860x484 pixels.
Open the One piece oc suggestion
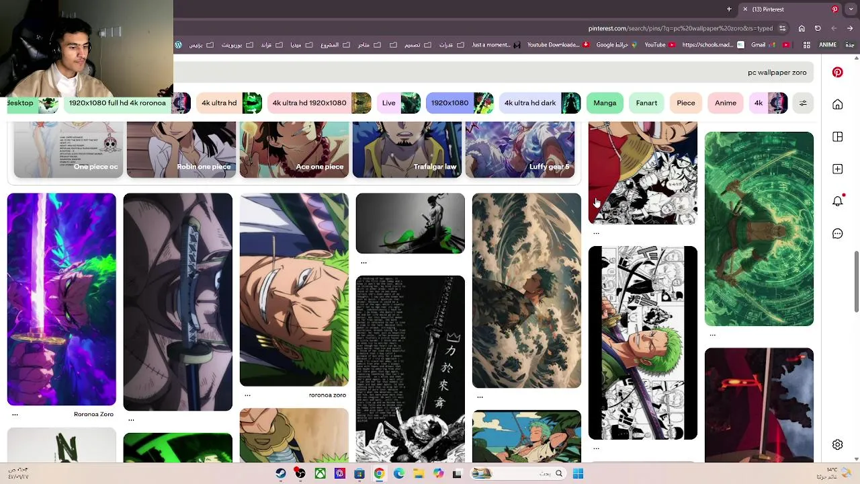[69, 149]
